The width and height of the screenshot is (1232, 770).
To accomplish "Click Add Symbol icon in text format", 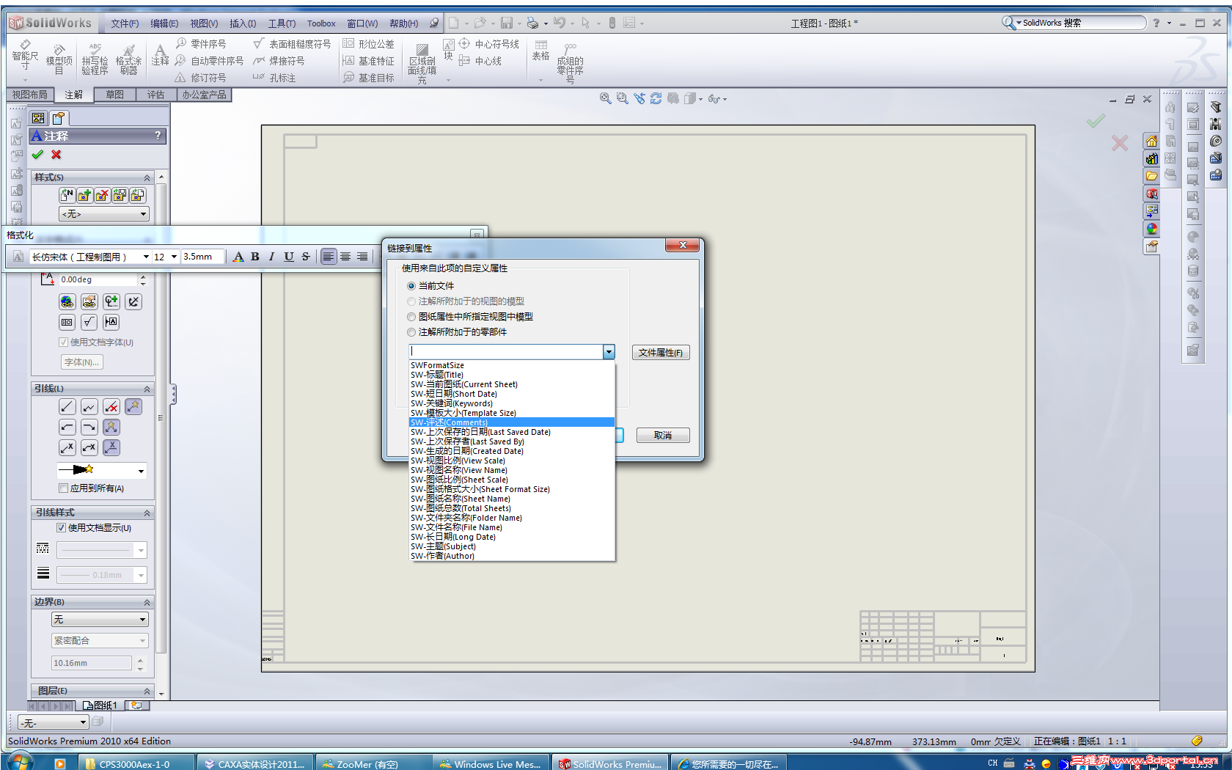I will coord(111,301).
